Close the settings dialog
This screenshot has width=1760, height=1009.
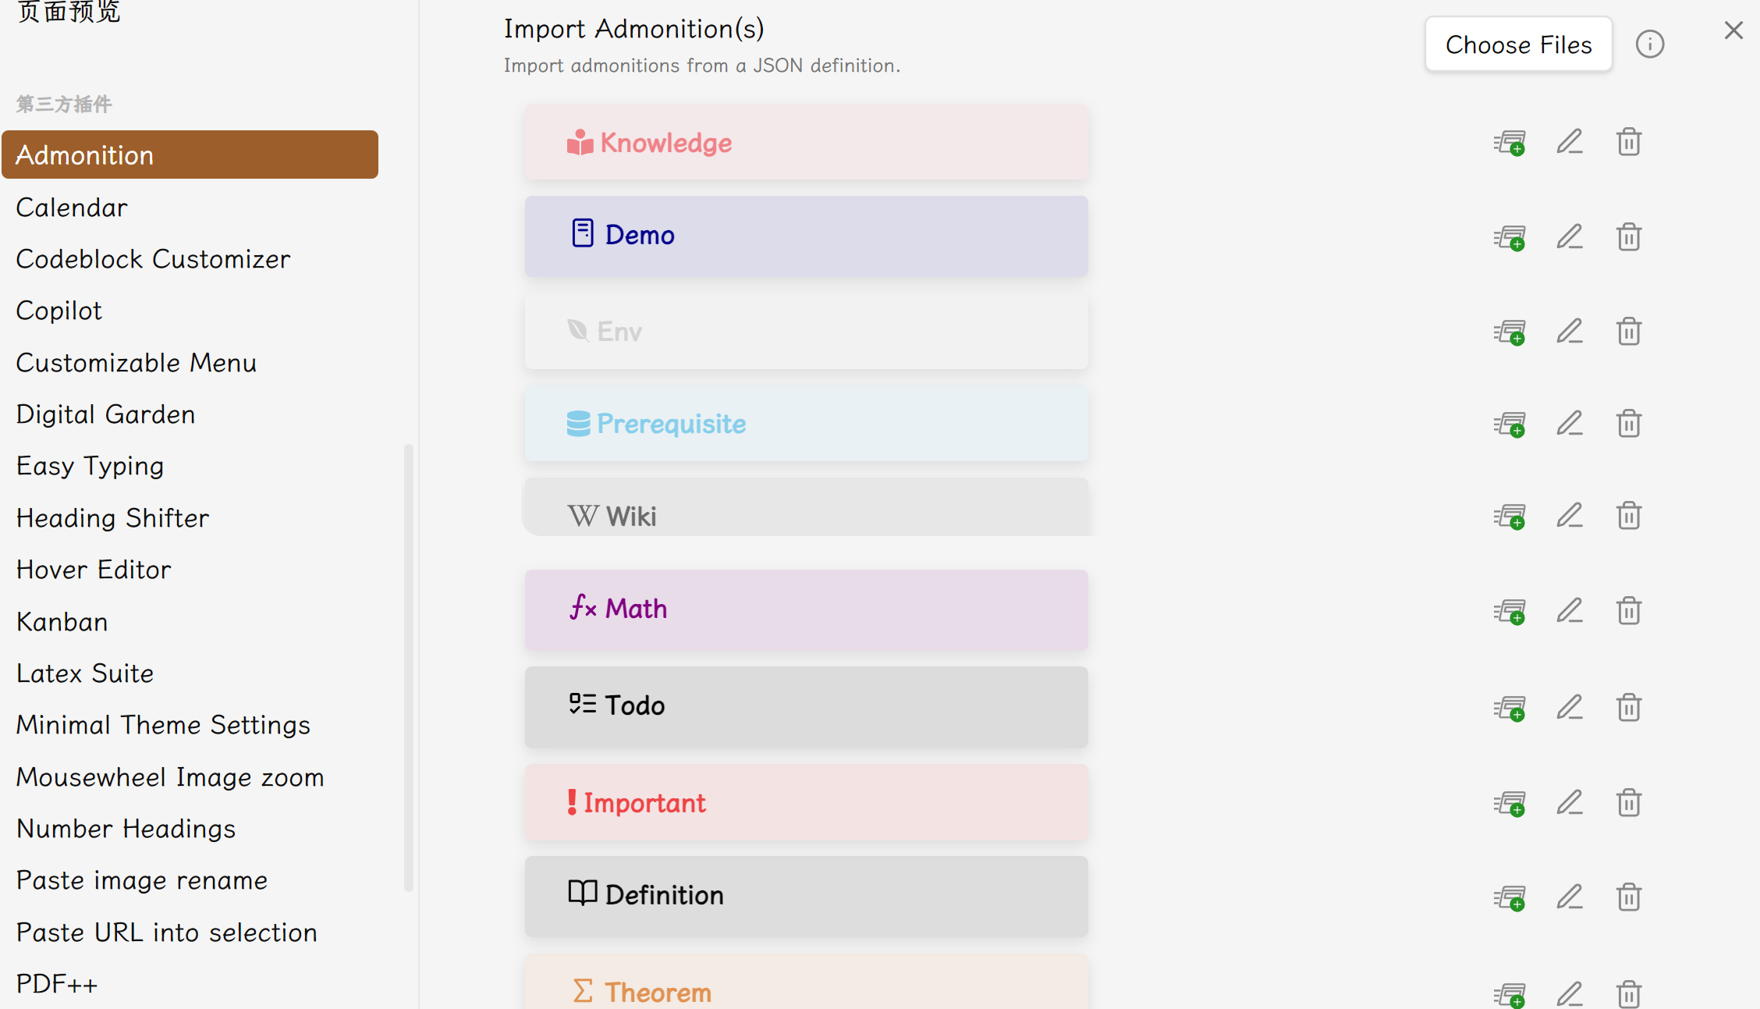tap(1733, 30)
